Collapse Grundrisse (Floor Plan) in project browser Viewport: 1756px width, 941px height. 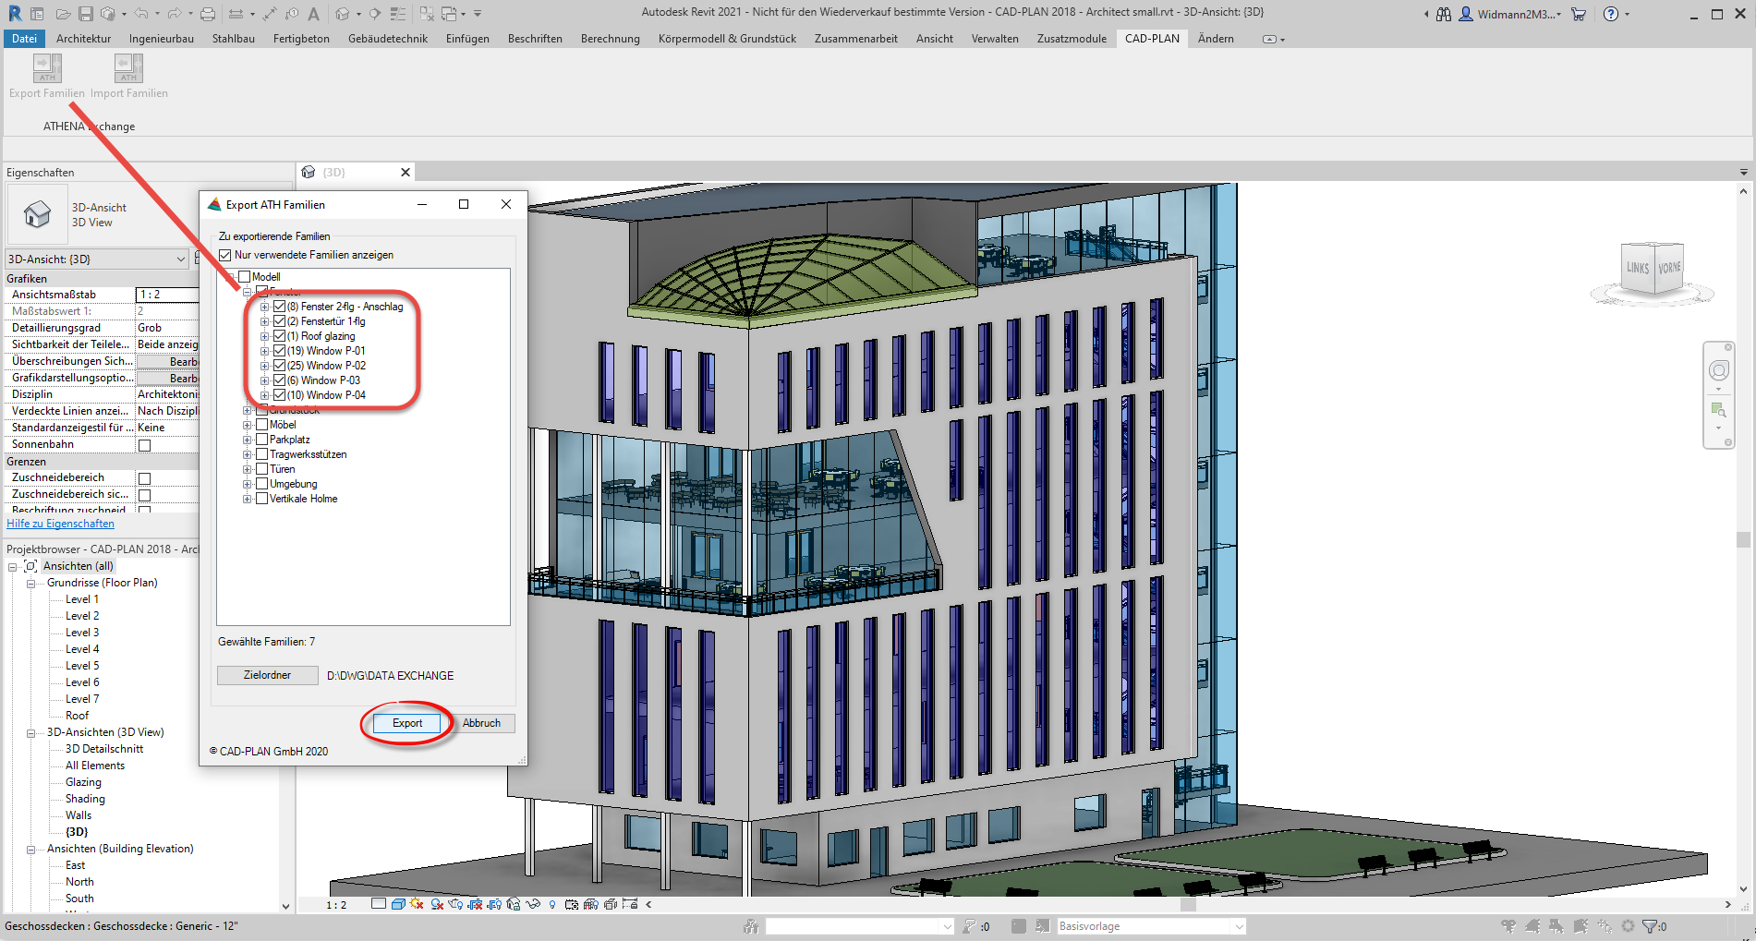(30, 584)
